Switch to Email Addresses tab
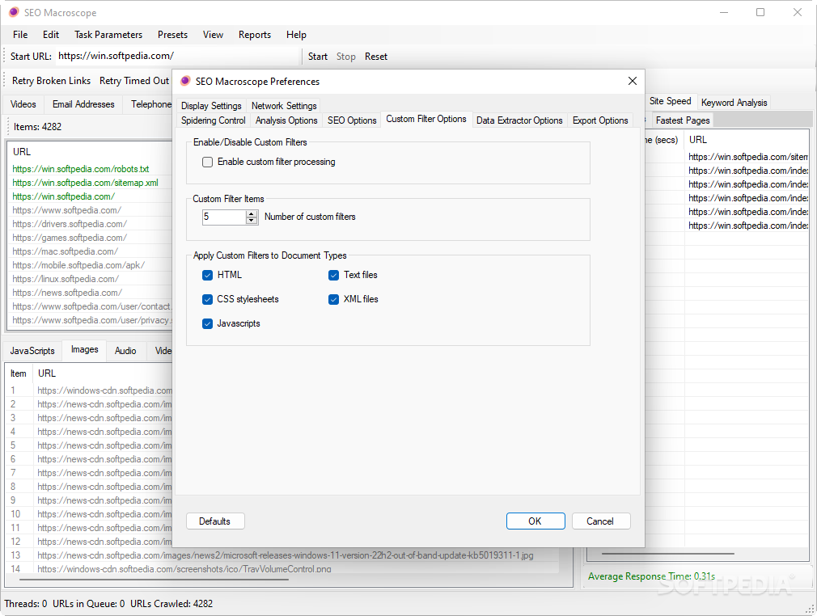The width and height of the screenshot is (817, 616). (83, 104)
